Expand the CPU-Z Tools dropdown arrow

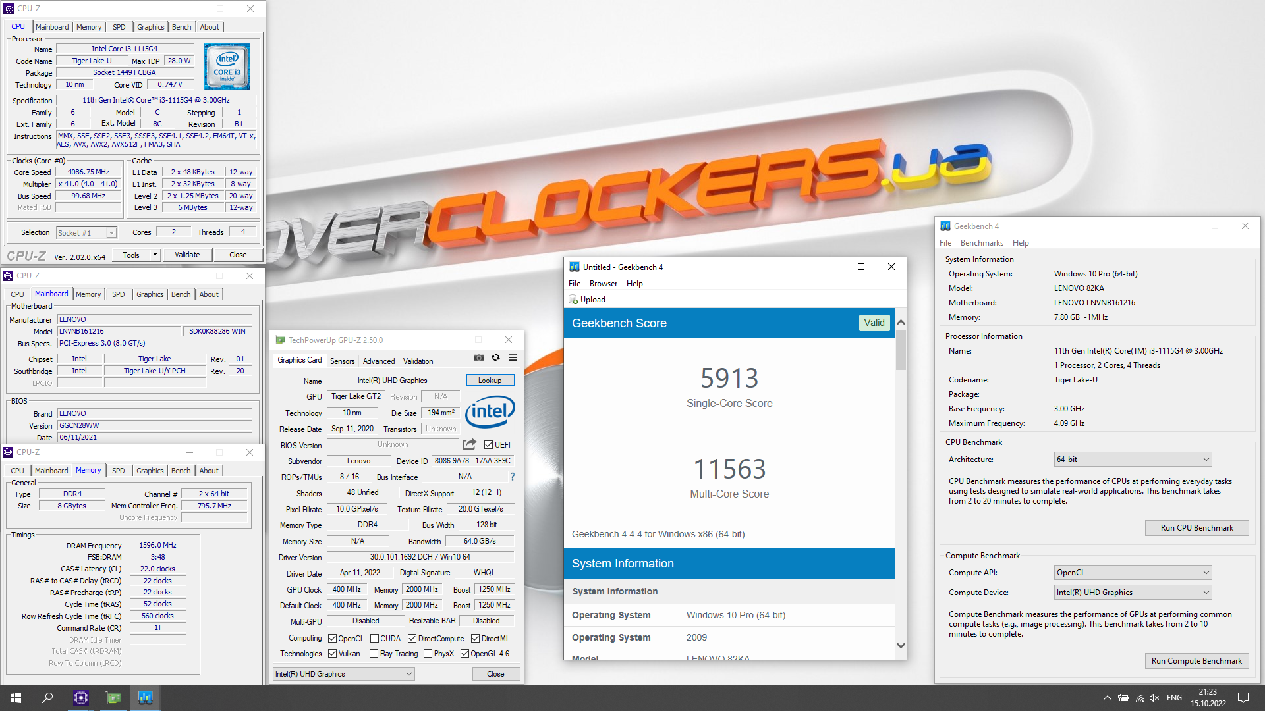point(155,255)
